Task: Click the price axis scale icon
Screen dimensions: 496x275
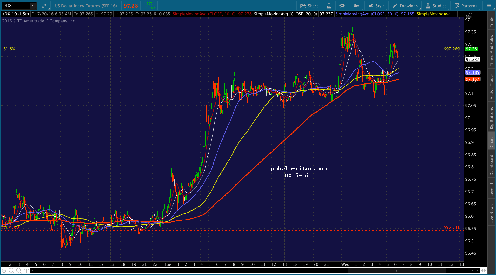Action: point(469,14)
